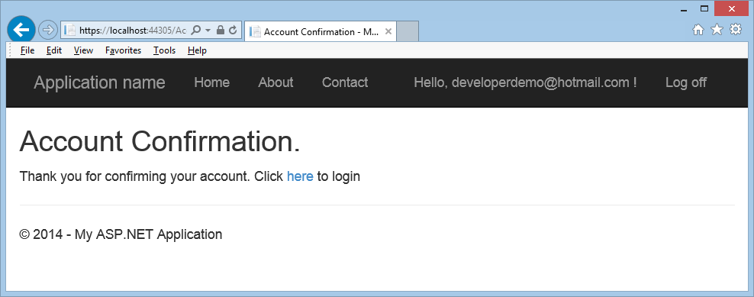Click the search magnifier icon in address bar
The image size is (754, 297).
point(195,31)
